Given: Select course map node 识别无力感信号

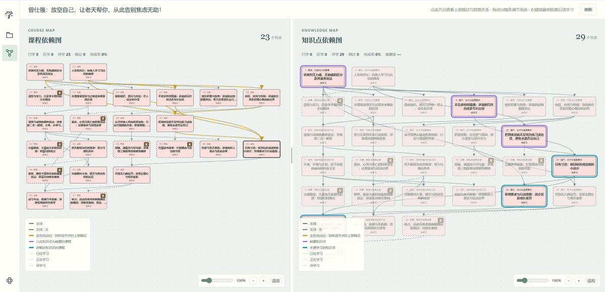Looking at the screenshot, I should (132, 175).
